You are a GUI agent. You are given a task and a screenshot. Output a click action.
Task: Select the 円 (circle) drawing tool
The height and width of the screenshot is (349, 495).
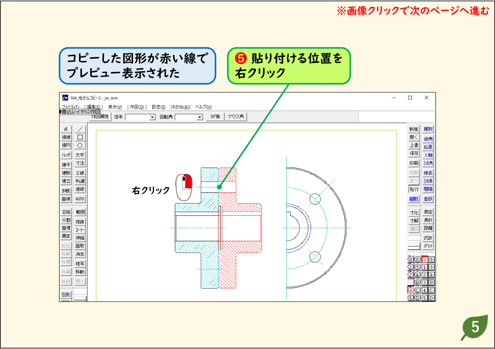click(80, 145)
